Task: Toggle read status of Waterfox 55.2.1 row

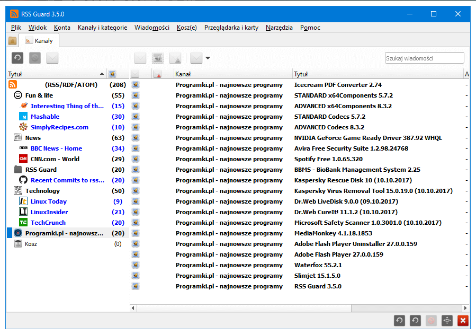Action: click(136, 265)
